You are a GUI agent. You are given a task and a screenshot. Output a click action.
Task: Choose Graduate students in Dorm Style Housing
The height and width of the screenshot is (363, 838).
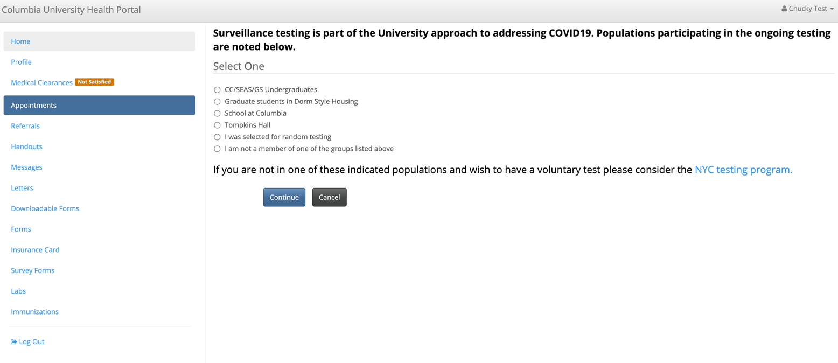click(217, 101)
